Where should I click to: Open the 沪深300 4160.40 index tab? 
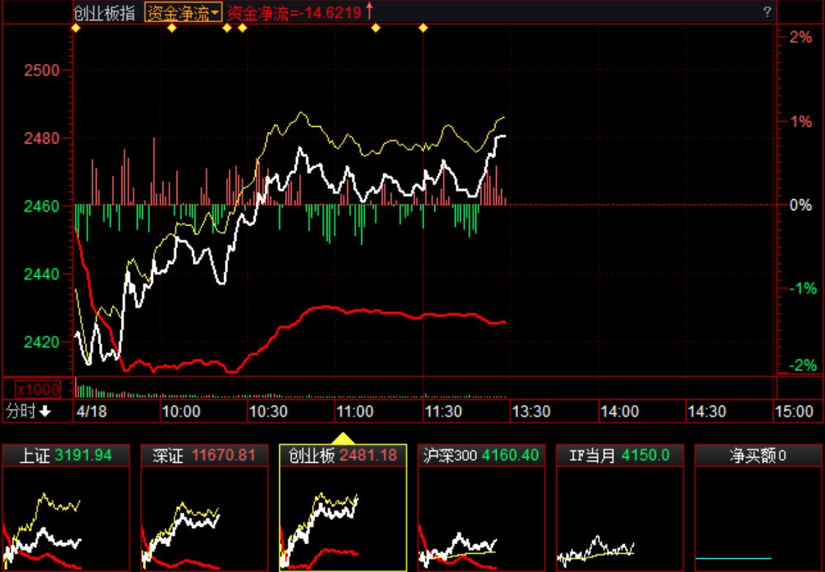coord(481,456)
